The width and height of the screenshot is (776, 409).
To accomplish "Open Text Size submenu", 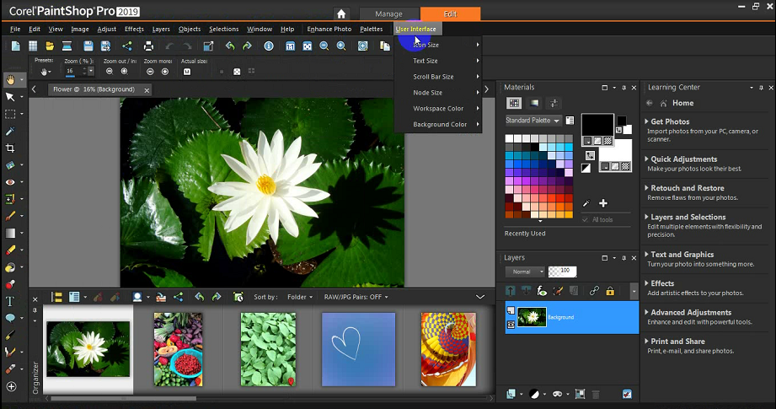I will click(437, 61).
